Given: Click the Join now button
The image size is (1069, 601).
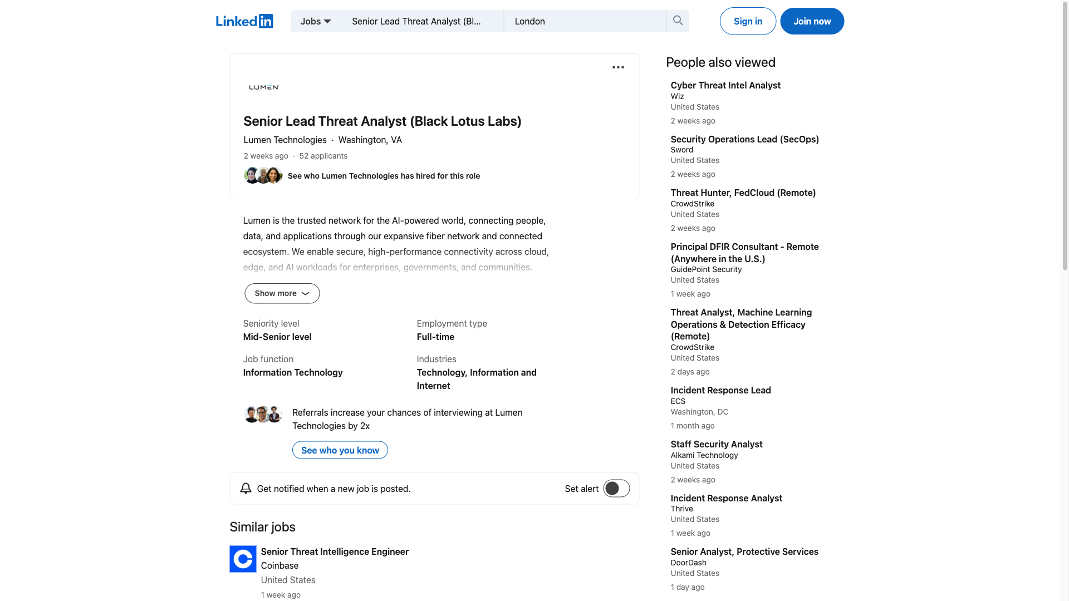Looking at the screenshot, I should [x=812, y=21].
